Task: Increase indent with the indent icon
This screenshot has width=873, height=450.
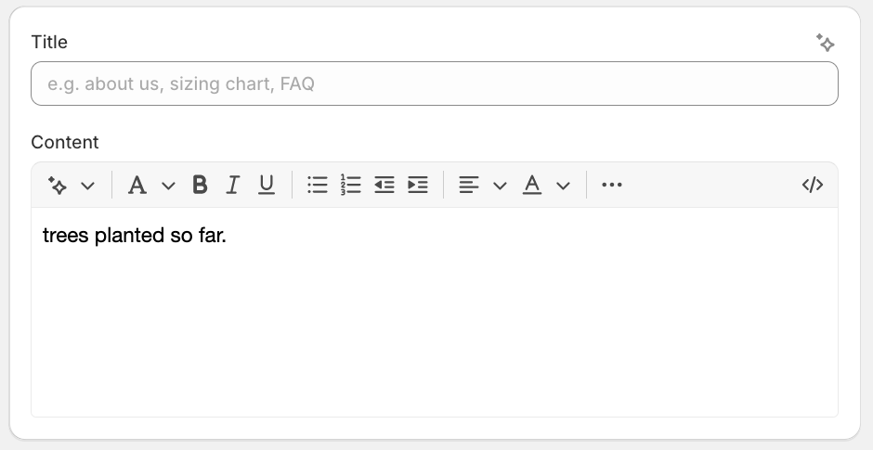Action: pos(418,185)
